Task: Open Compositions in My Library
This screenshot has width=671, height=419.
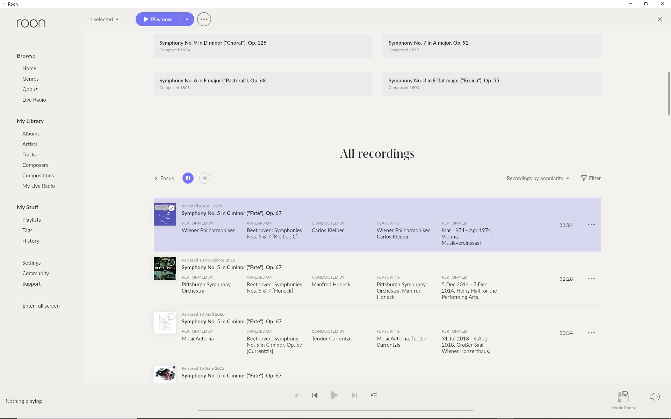Action: (x=38, y=176)
